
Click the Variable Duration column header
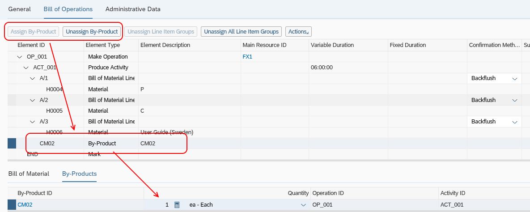(348, 45)
